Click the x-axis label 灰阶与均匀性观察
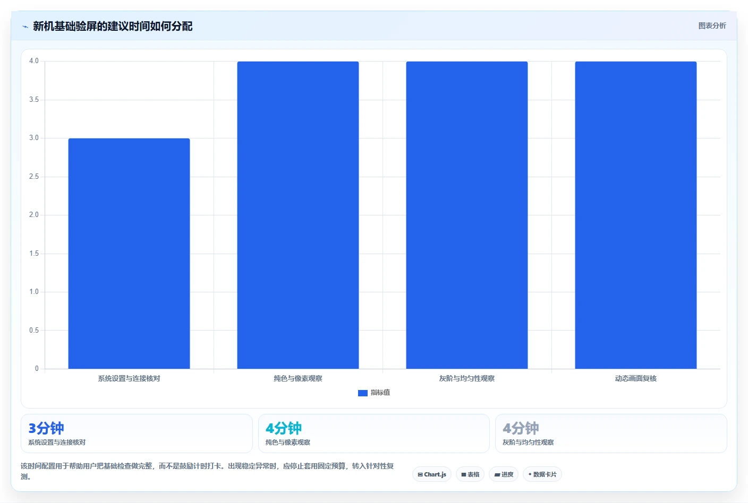748x503 pixels. pyautogui.click(x=467, y=378)
